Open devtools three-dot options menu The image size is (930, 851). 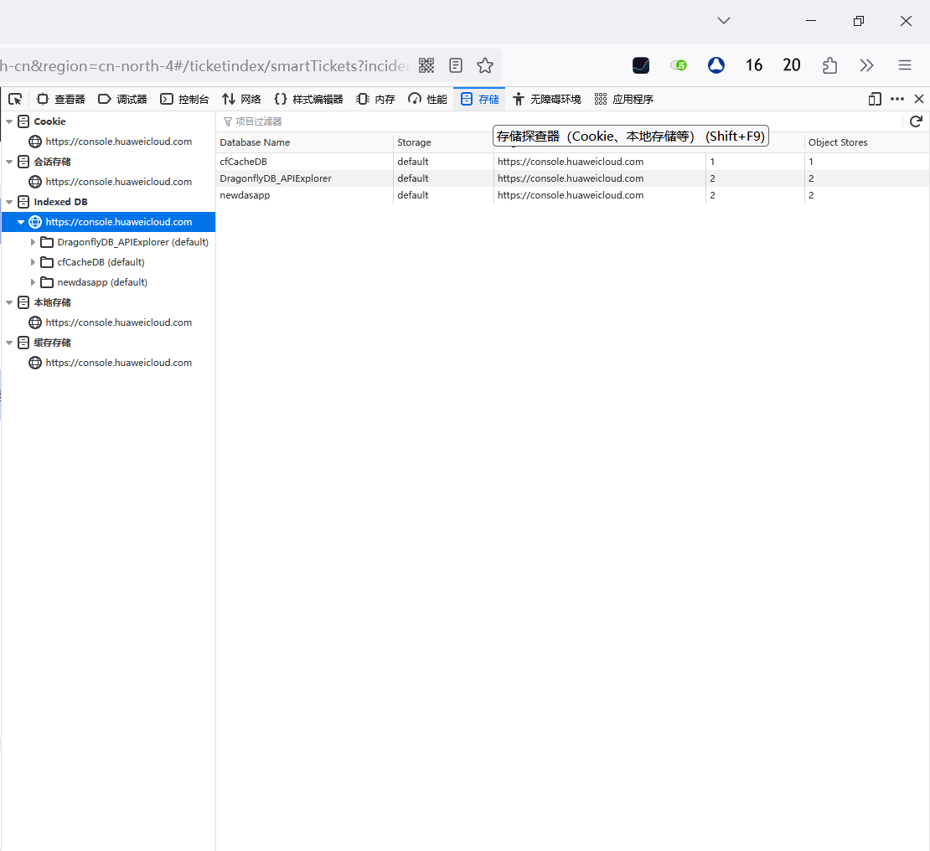[897, 99]
